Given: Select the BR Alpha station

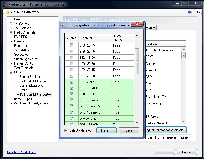Looking at the screenshot, I should tap(152, 117).
